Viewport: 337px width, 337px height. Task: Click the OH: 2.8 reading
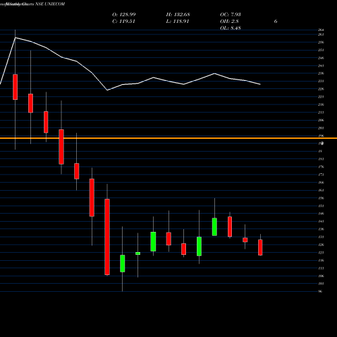(229, 21)
